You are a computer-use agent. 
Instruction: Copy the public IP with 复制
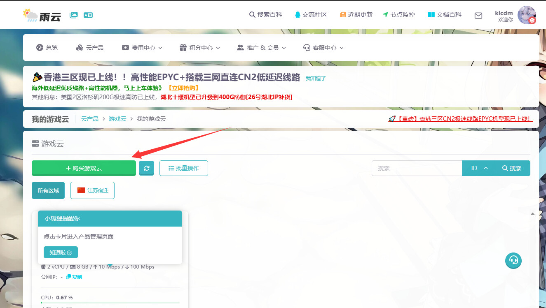click(74, 277)
